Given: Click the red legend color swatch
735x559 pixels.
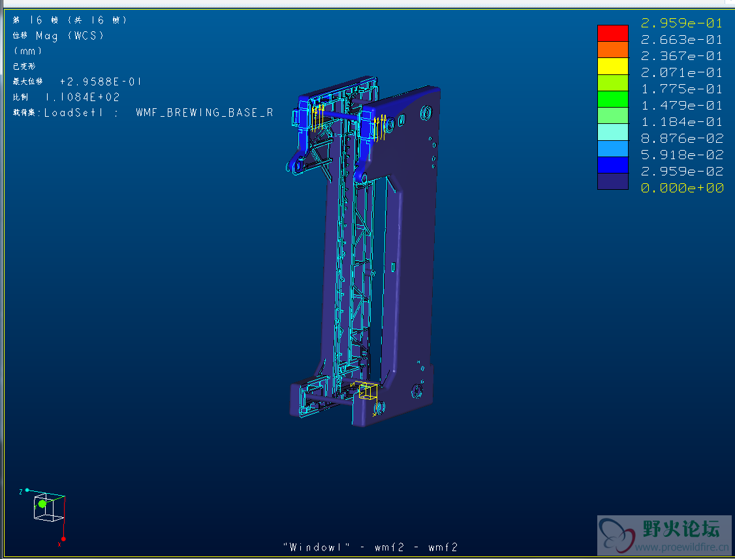Looking at the screenshot, I should [613, 33].
